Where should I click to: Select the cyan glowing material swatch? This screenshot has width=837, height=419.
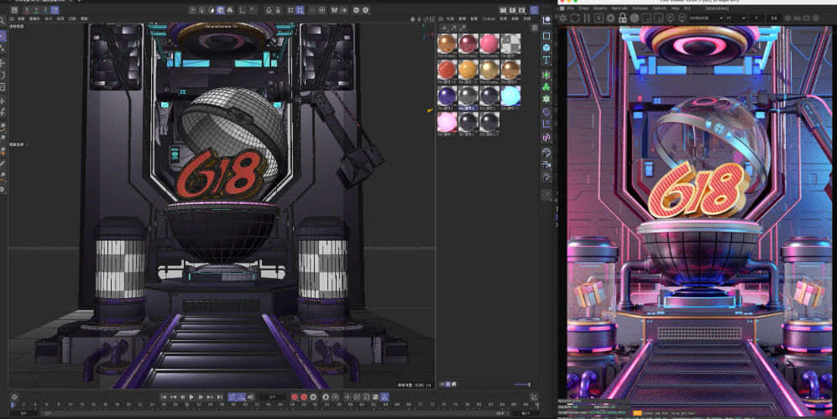pyautogui.click(x=510, y=97)
